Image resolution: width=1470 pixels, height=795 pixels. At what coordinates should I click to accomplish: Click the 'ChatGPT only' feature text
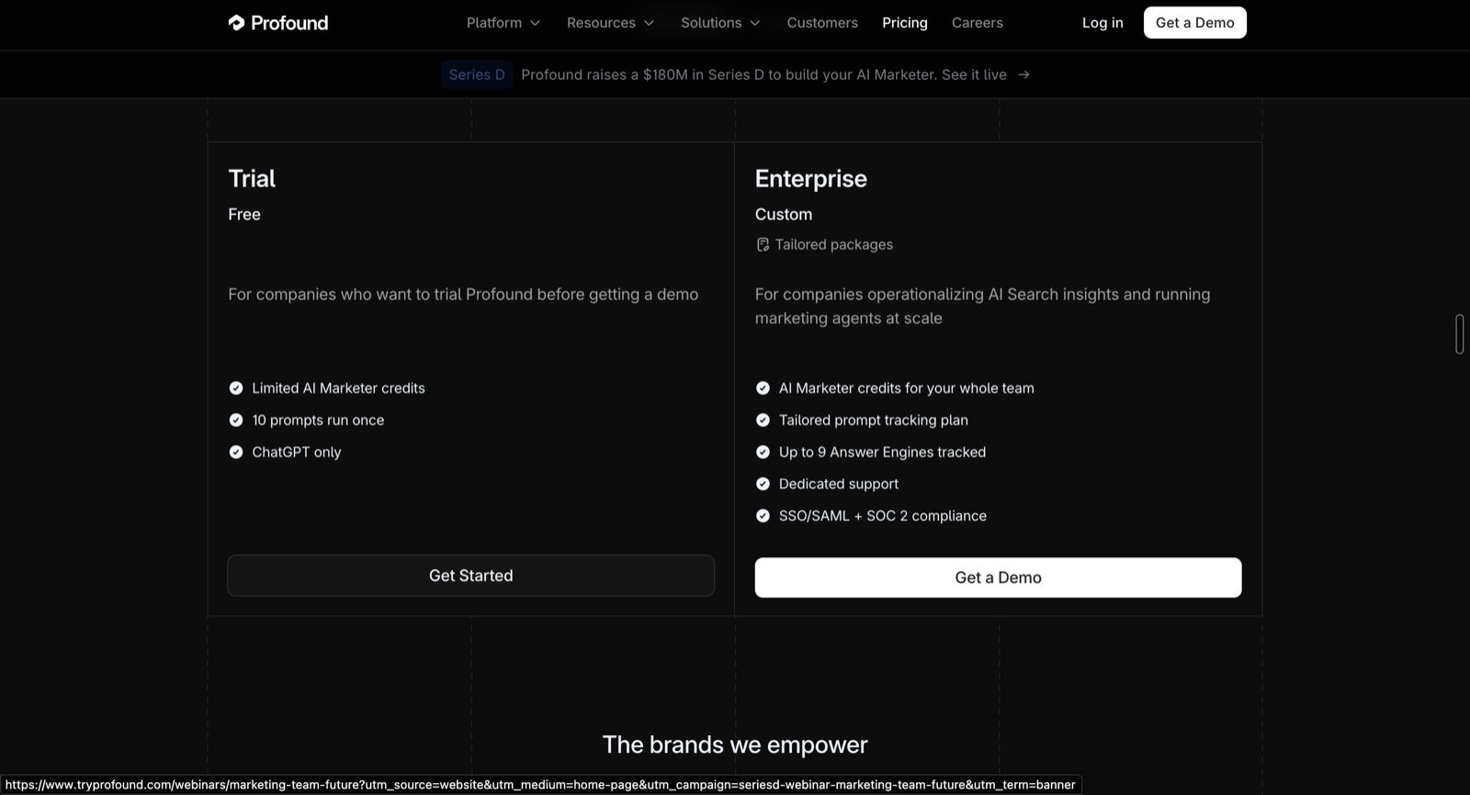[x=297, y=452]
